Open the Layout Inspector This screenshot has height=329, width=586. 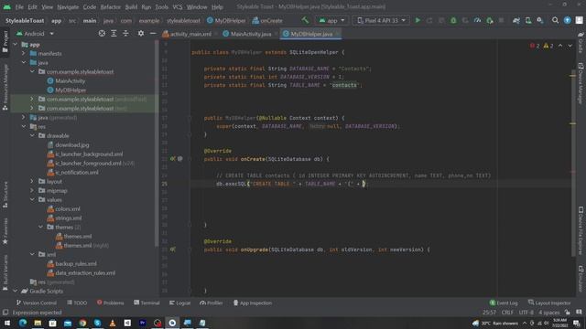pos(549,302)
